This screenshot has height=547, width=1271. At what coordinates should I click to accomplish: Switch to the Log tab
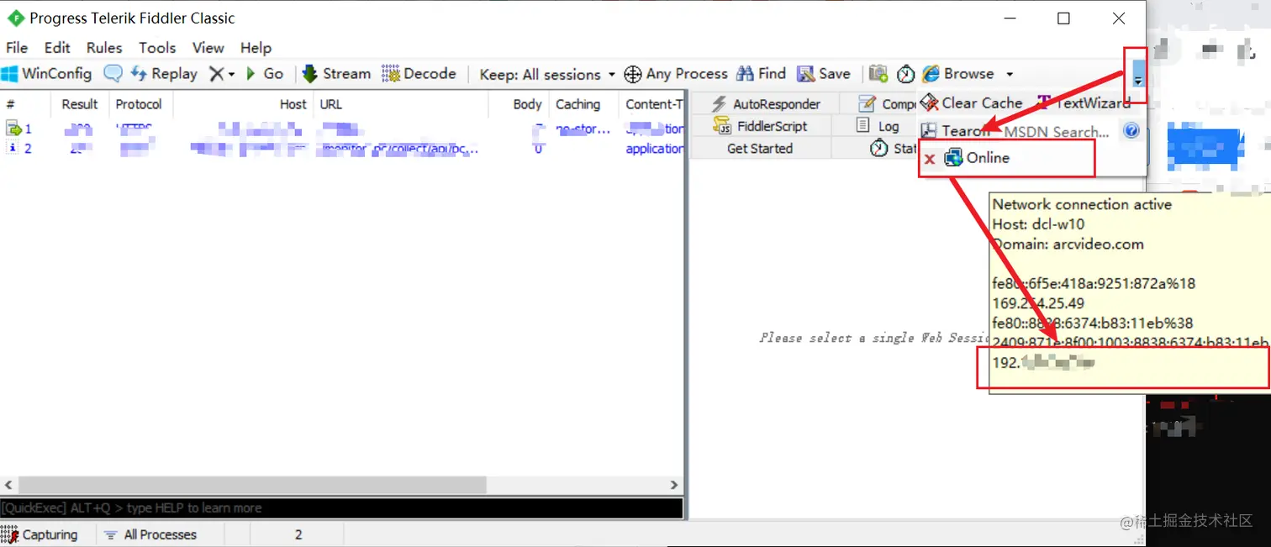pyautogui.click(x=878, y=126)
